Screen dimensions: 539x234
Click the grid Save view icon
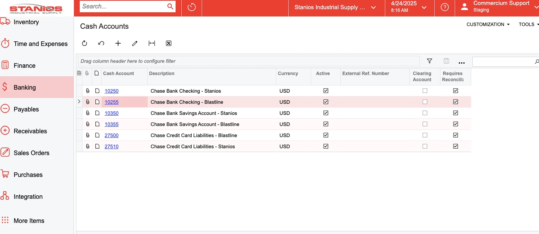pyautogui.click(x=446, y=61)
